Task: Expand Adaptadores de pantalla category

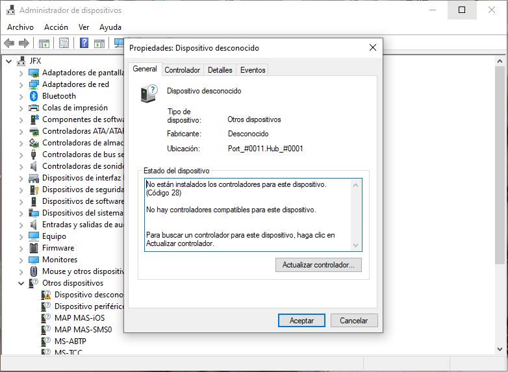Action: (21, 73)
